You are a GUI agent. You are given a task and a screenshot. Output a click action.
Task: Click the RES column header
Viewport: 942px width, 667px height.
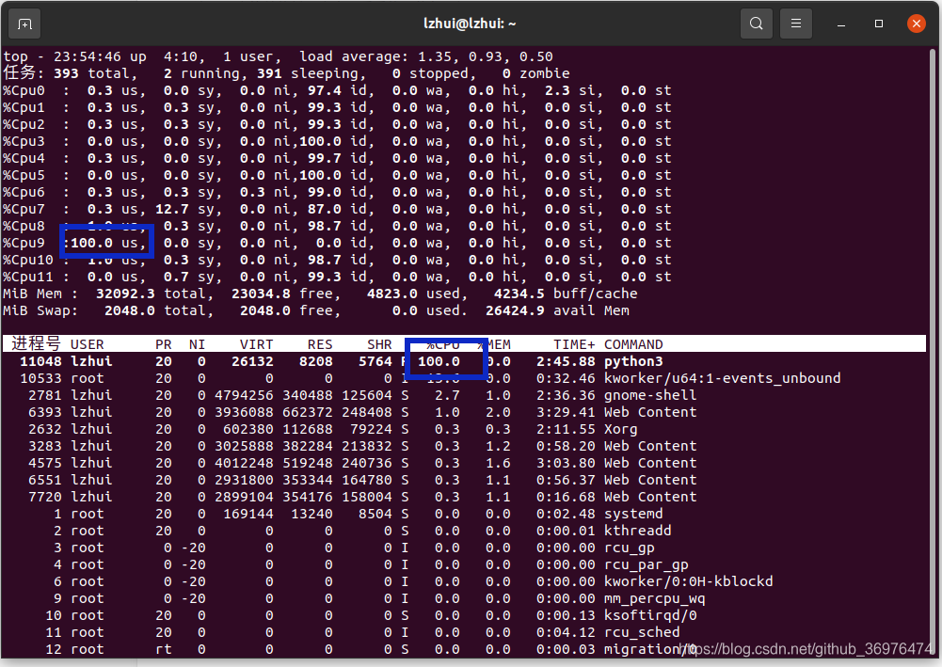320,344
